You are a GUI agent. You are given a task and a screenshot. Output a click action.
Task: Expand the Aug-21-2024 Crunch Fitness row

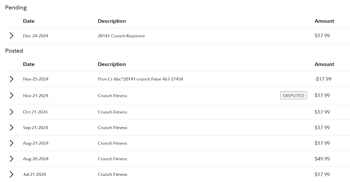(x=11, y=143)
